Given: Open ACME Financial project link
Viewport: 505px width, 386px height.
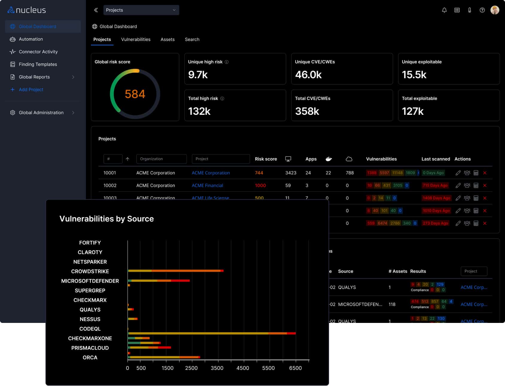Looking at the screenshot, I should [207, 185].
